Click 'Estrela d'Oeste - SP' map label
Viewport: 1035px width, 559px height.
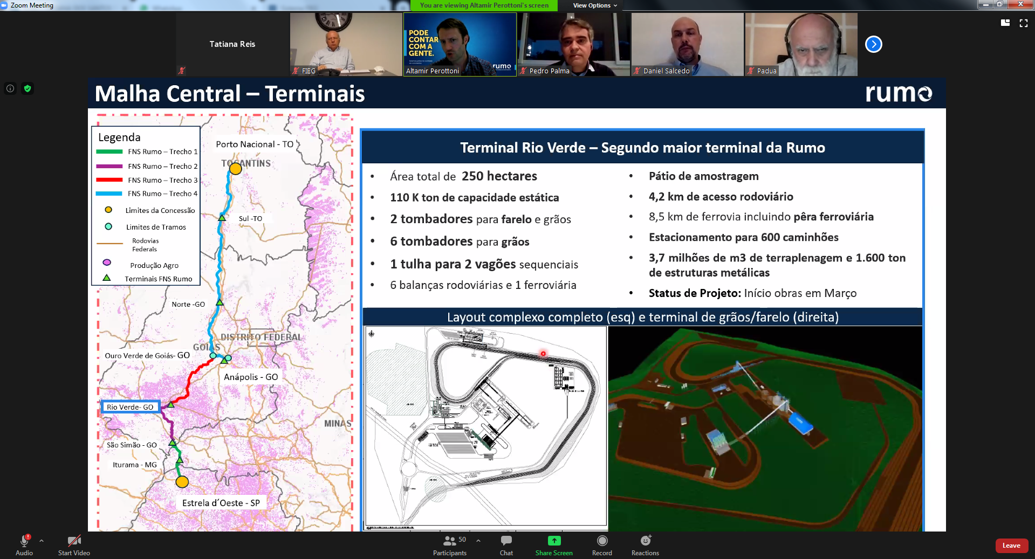[x=221, y=503]
